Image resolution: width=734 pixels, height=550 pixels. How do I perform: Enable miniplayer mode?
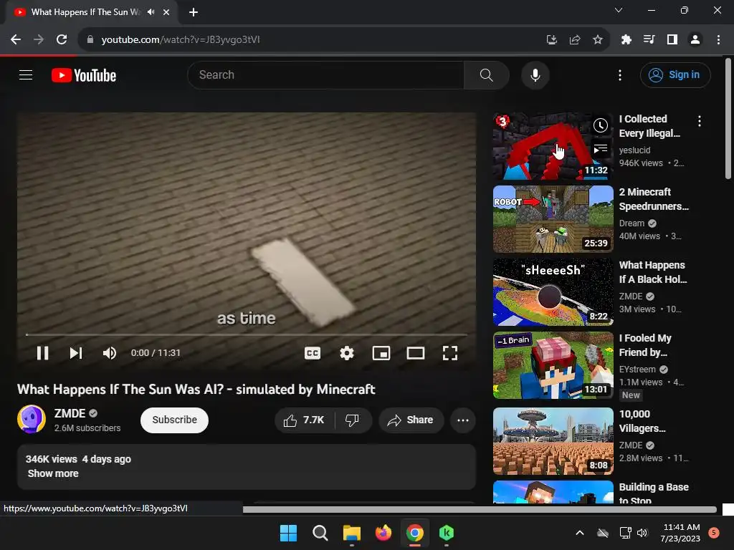[381, 353]
